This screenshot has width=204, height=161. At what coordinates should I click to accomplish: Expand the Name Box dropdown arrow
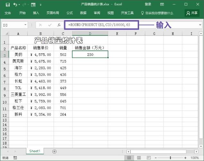pos(25,25)
